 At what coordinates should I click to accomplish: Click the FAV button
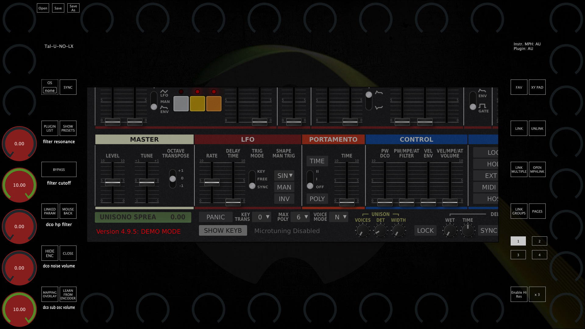[519, 87]
